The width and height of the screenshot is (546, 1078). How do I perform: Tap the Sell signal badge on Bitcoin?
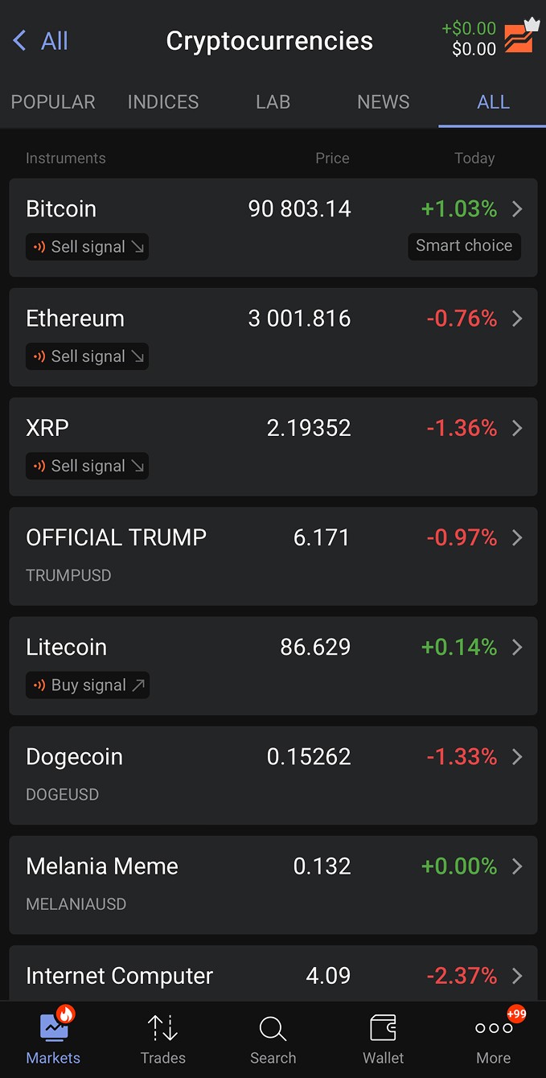point(87,247)
